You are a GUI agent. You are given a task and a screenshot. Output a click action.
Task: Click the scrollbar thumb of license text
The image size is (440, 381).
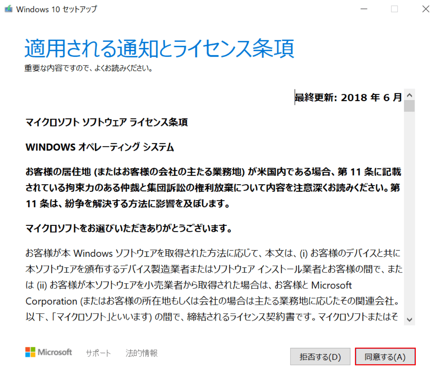pos(409,106)
